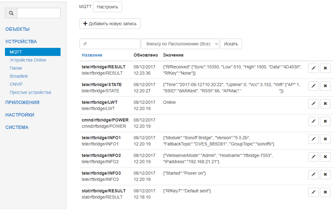Delete the stat/rfbridge/RESULT record
334x211 pixels.
[325, 192]
